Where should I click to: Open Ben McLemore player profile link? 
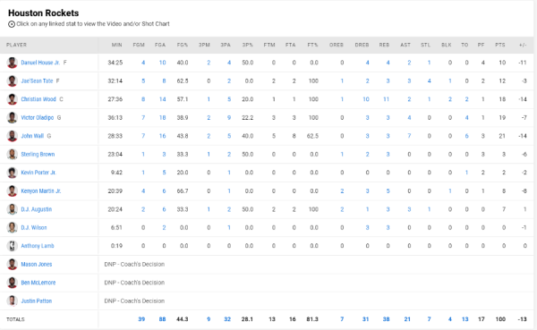(38, 283)
